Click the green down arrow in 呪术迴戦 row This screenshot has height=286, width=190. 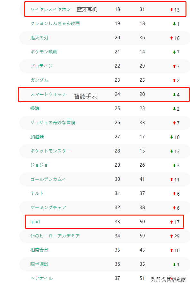(x=174, y=264)
